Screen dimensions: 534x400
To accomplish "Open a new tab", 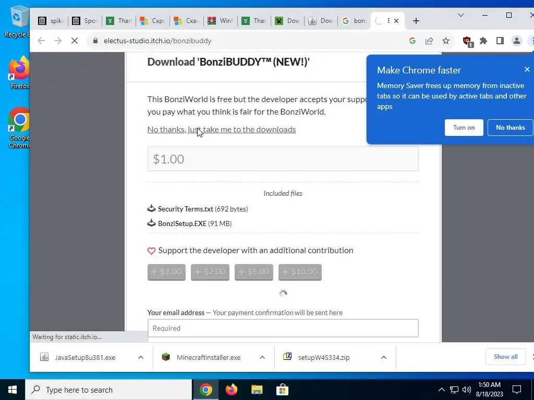I will (x=416, y=21).
